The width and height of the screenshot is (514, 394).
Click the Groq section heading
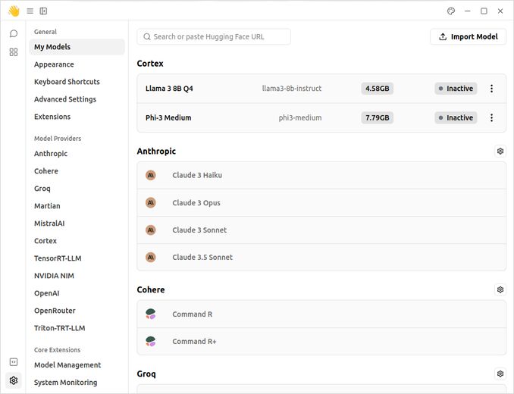146,374
